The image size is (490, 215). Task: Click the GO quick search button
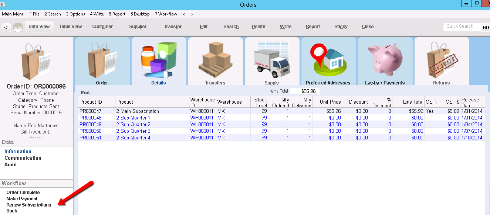[x=486, y=27]
